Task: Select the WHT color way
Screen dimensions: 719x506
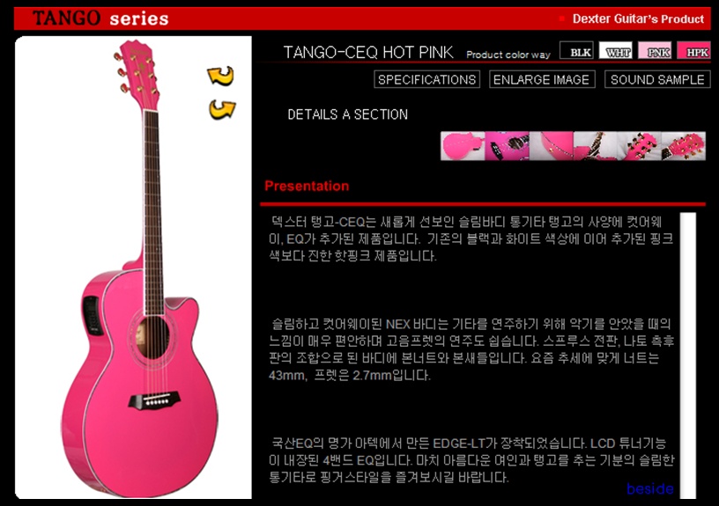Action: click(x=615, y=50)
